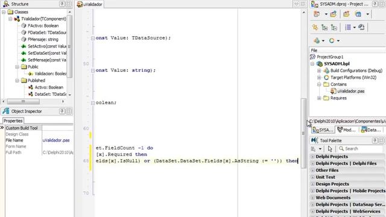Pin the Tool Palette panel
Viewport: 386px width, 217px height.
click(375, 140)
